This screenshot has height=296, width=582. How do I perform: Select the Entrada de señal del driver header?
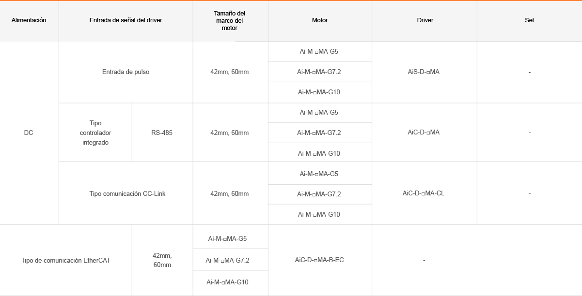[x=126, y=20]
